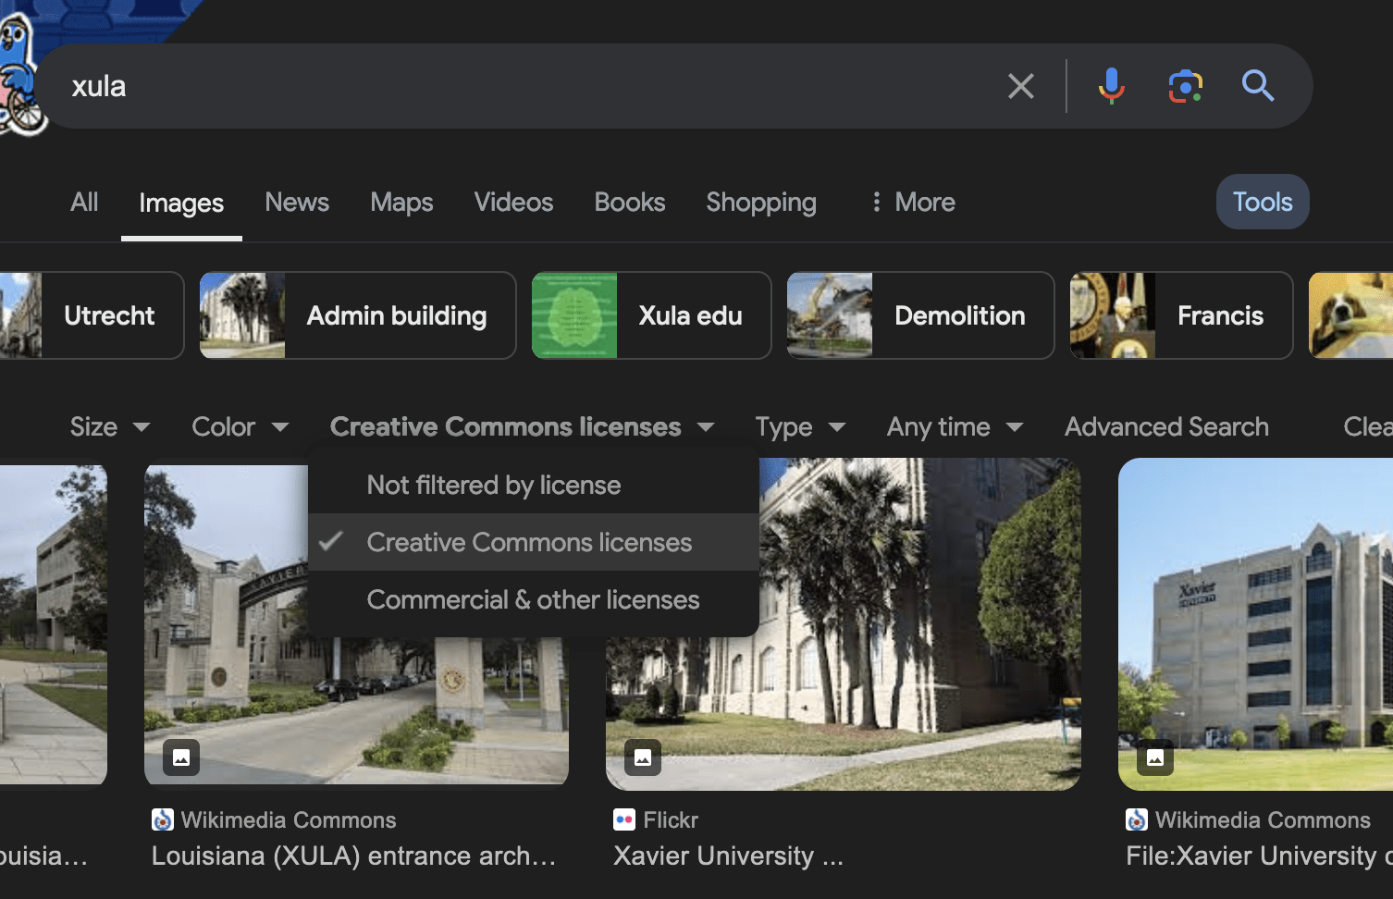Click the Clear filters link

pos(1368,426)
